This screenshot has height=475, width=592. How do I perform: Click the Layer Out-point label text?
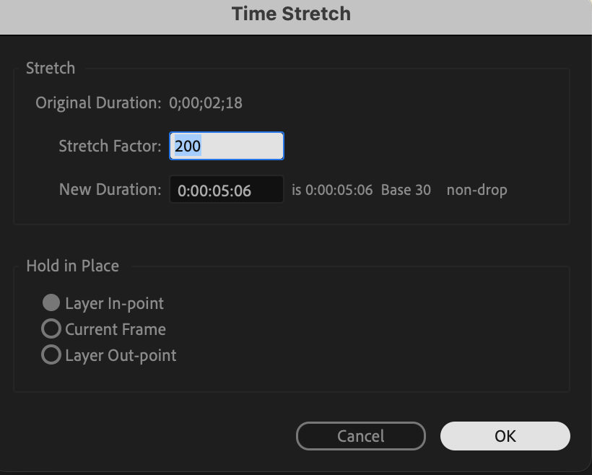coord(121,355)
